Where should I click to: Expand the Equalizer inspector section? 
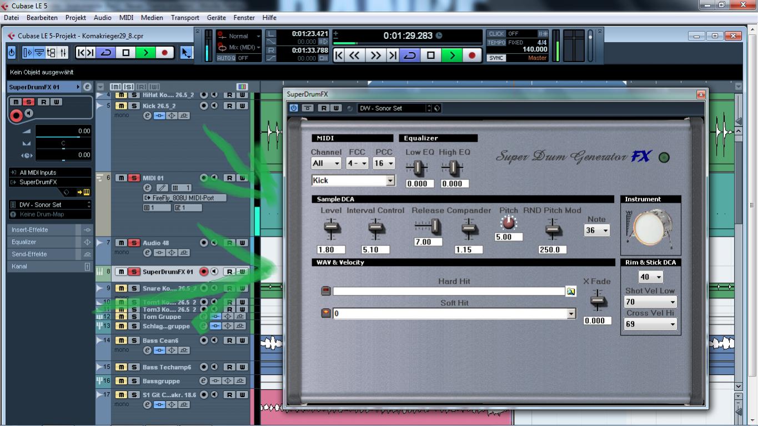coord(50,242)
